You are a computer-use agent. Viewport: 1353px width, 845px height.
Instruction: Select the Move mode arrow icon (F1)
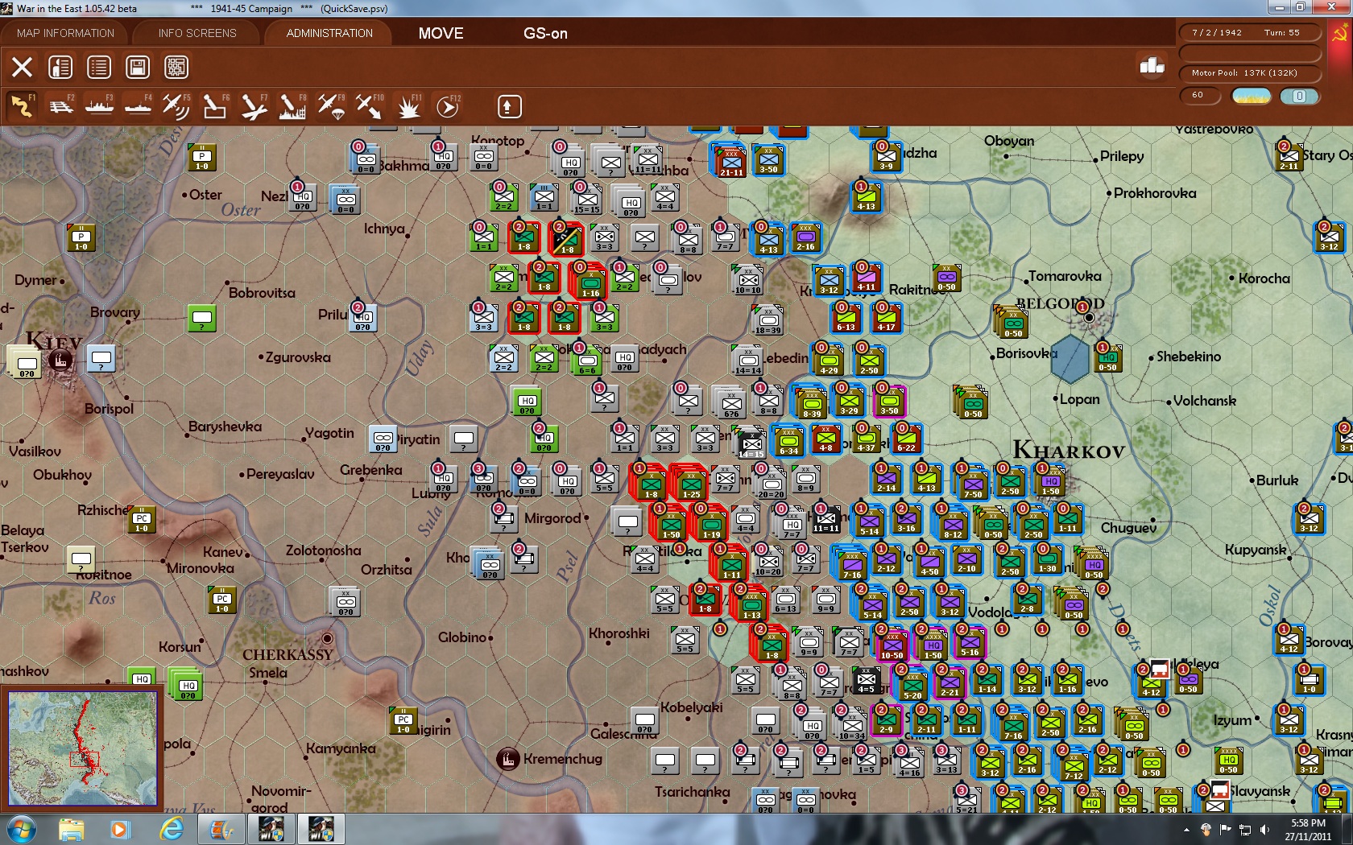coord(22,106)
